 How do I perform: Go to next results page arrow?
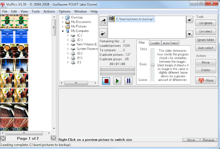[x=53, y=138]
